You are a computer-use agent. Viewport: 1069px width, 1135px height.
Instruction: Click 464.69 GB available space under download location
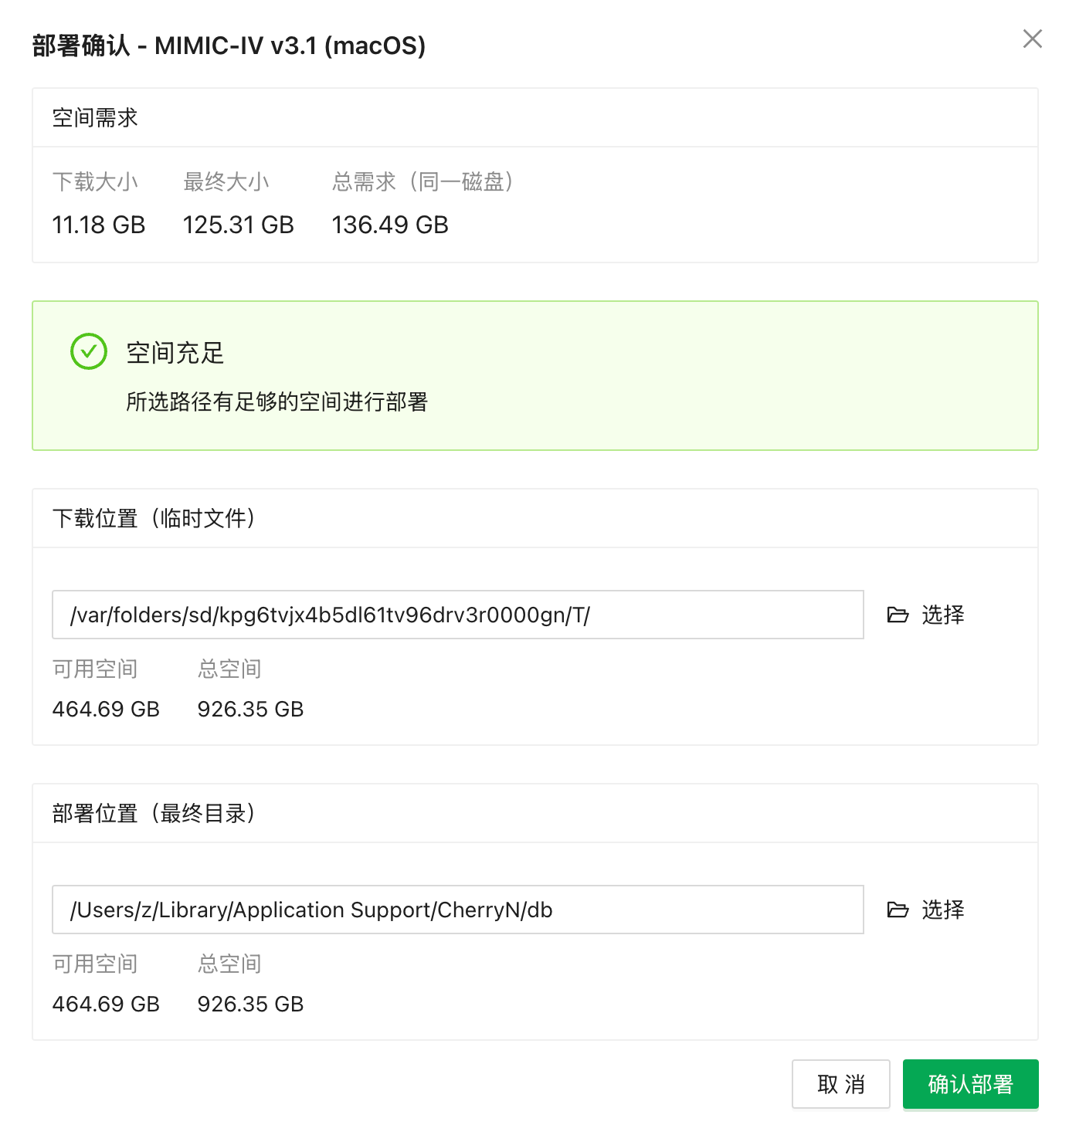(106, 709)
